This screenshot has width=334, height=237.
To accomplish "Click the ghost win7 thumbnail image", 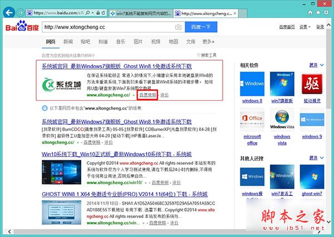I will pos(312,176).
